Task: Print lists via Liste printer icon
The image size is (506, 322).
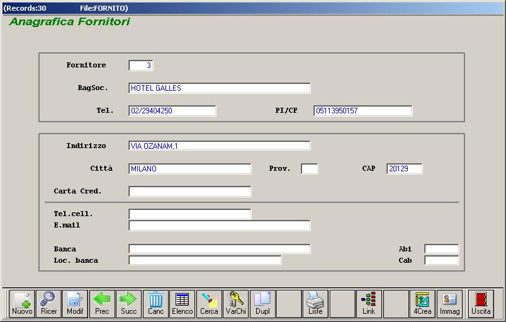Action: (x=315, y=304)
